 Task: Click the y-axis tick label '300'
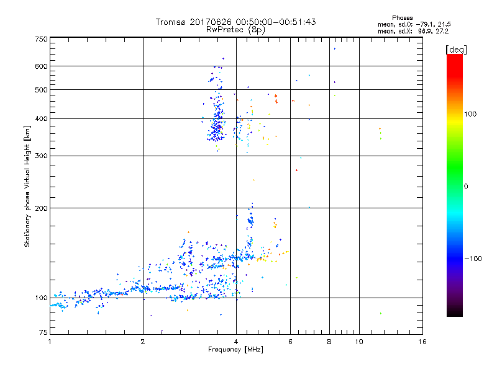click(x=42, y=156)
